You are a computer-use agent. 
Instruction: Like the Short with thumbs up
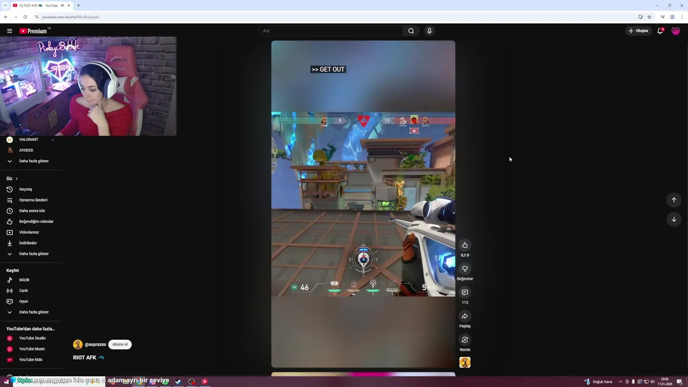[x=465, y=245]
